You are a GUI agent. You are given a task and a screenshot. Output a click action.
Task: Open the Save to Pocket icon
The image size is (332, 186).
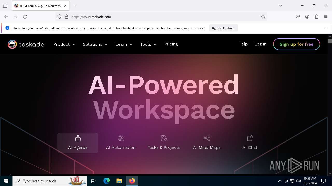pos(298,17)
